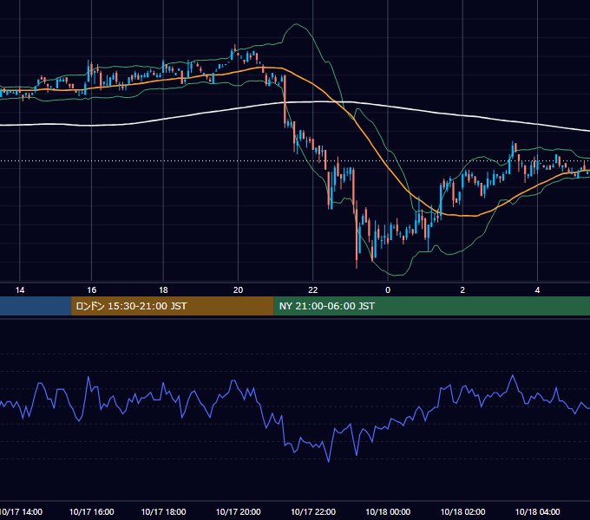Screen dimensions: 590x520
Task: Click the 10/17 14:00 date label
Action: (x=21, y=511)
